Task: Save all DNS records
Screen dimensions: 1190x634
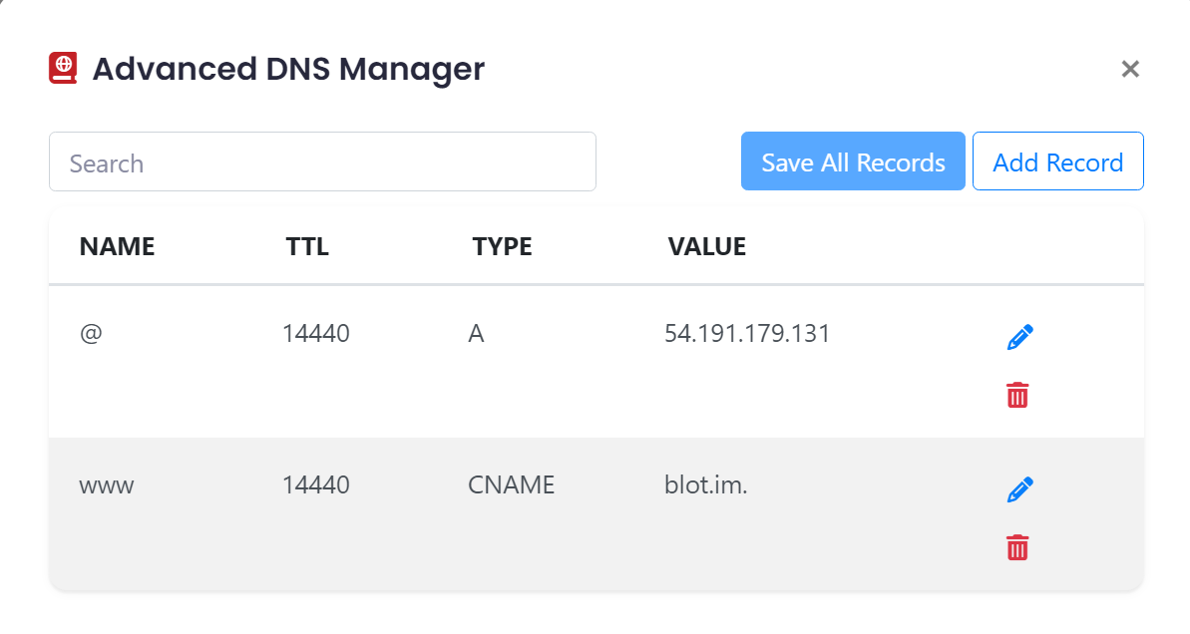Action: point(853,161)
